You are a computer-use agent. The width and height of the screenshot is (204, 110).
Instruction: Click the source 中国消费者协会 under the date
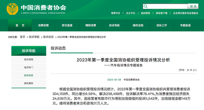[131, 80]
